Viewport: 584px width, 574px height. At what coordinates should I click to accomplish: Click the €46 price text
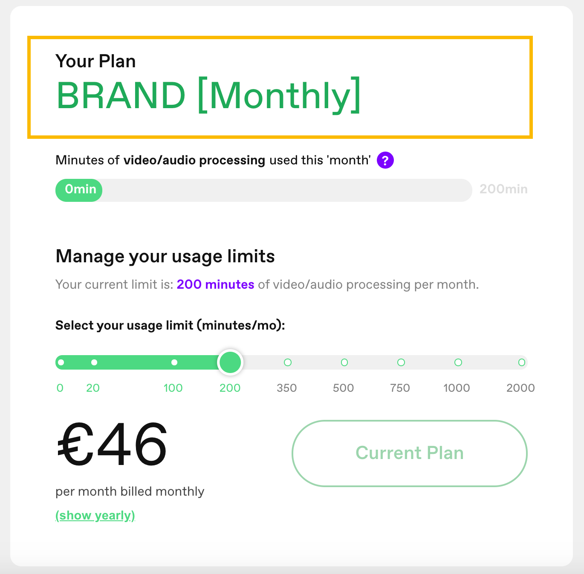click(112, 444)
